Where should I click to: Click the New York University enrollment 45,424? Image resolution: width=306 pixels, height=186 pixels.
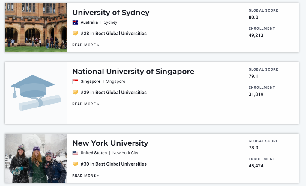tap(256, 166)
